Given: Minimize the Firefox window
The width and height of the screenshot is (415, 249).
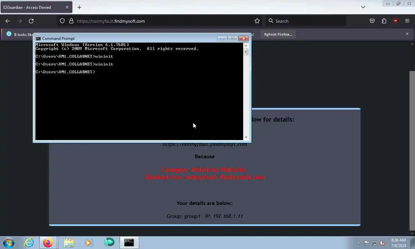Looking at the screenshot, I should (x=388, y=4).
